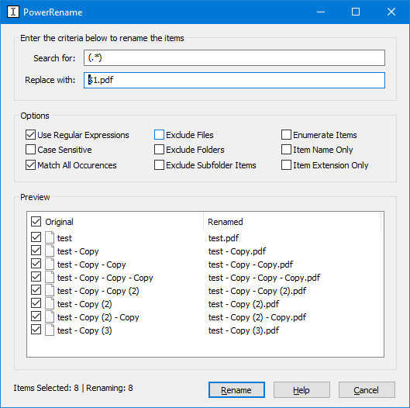Uncheck the 'test' file row checkbox

point(36,237)
